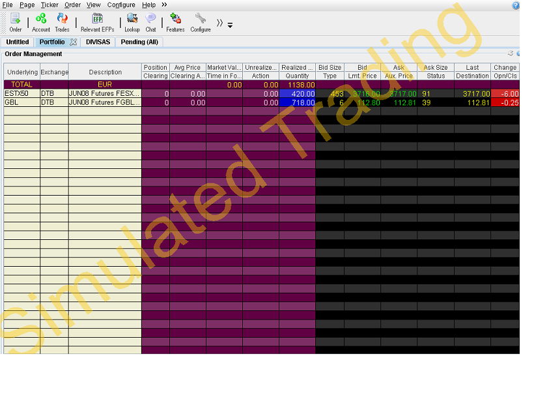This screenshot has height=401, width=534.
Task: Expand the toolbar overflow chevrons
Action: (x=219, y=23)
